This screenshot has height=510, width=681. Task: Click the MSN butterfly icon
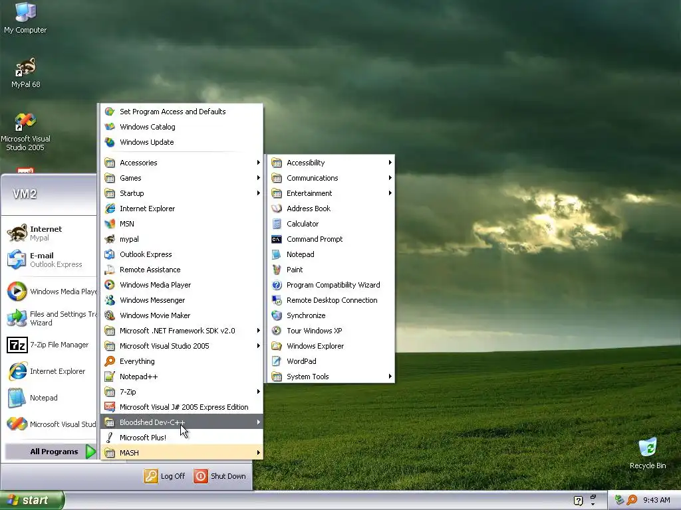pos(110,224)
